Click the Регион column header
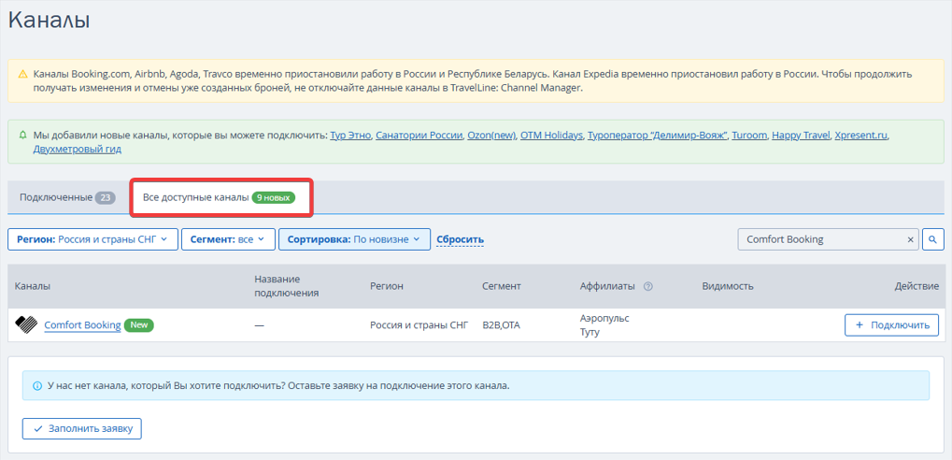Viewport: 952px width, 460px height. (387, 286)
